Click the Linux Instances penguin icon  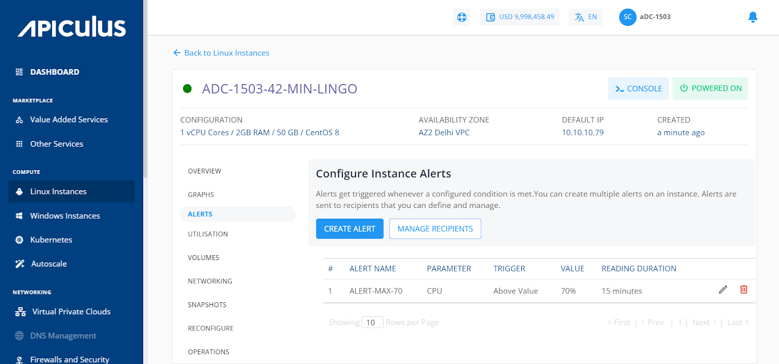tap(19, 191)
